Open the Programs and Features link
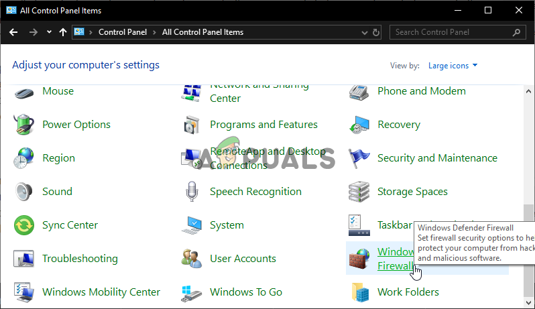The width and height of the screenshot is (535, 309). click(x=263, y=125)
